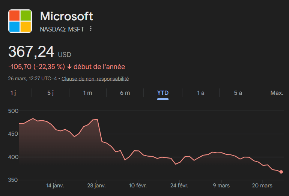
Task: Click the '14 janv.' x-axis date
Action: 55,186
